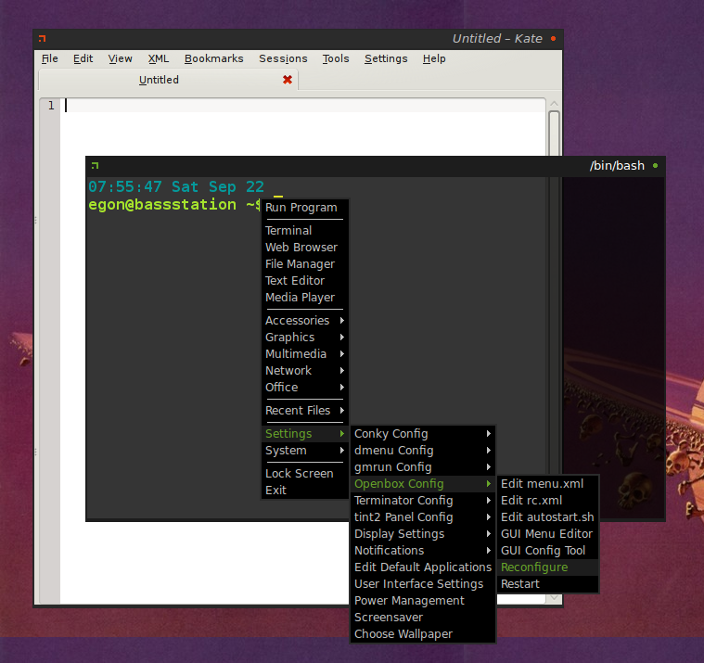Viewport: 704px width, 663px height.
Task: Launch Media Player from the menu
Action: [x=304, y=297]
